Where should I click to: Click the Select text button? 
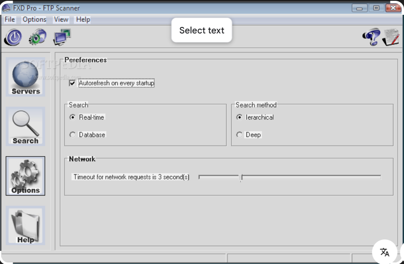pyautogui.click(x=202, y=30)
